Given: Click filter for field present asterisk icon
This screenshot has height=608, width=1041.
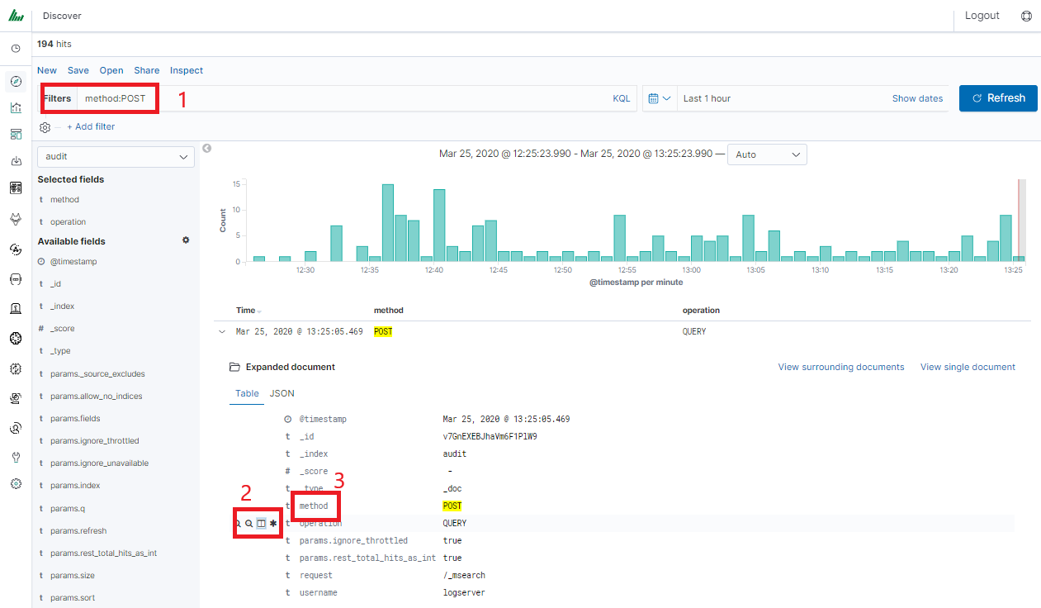Looking at the screenshot, I should tap(273, 523).
